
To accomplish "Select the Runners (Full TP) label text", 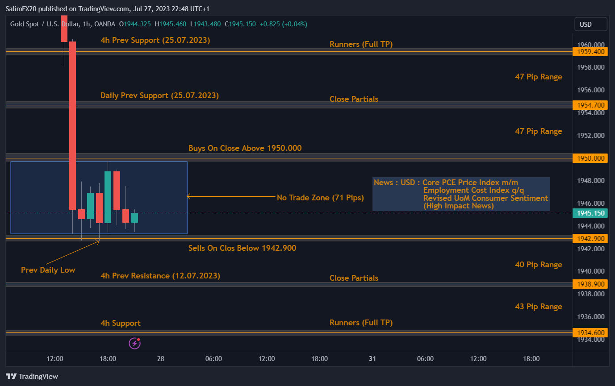I will tap(361, 44).
